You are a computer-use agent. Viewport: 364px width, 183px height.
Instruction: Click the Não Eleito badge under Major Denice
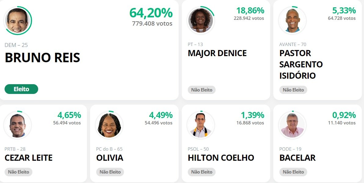click(x=202, y=90)
